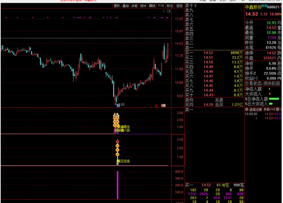Click the diamond icon above the chart
Image resolution: width=283 pixels, height=203 pixels.
(x=164, y=11)
